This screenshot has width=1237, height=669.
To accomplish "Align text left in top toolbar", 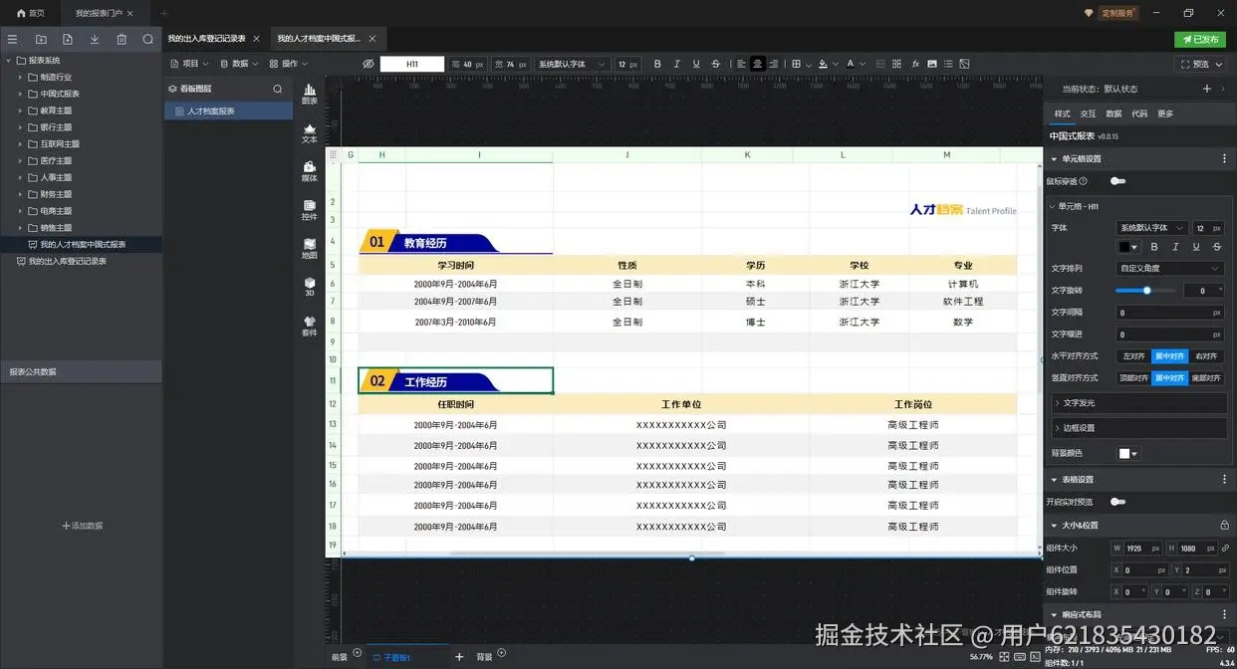I will [x=739, y=64].
